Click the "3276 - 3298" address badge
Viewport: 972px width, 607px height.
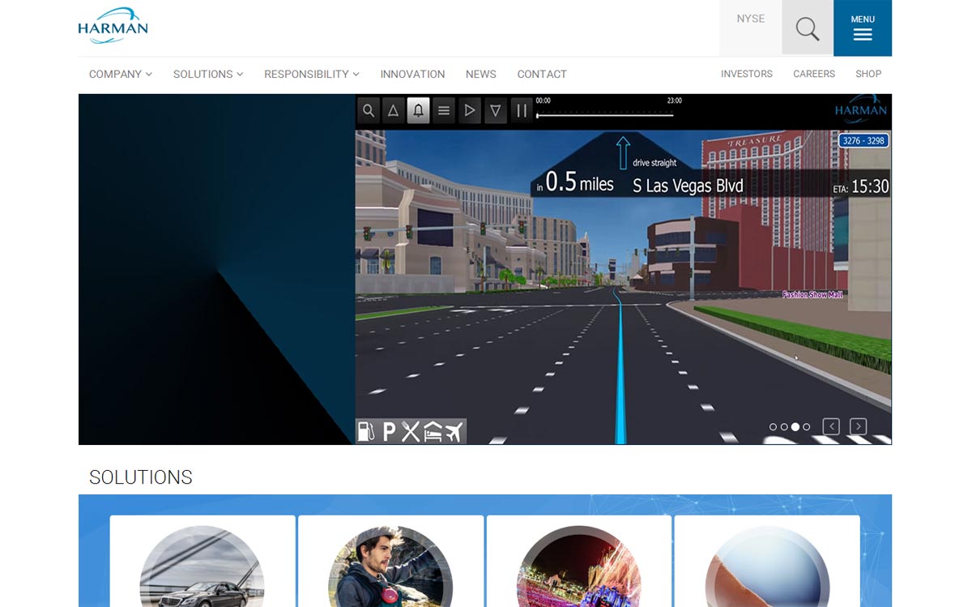[864, 141]
